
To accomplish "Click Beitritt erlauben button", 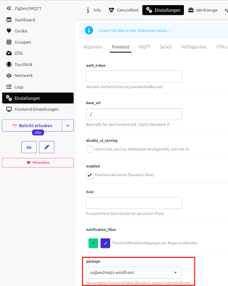I will [32, 125].
